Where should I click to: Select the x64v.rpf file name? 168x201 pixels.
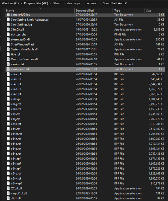pos(16,178)
